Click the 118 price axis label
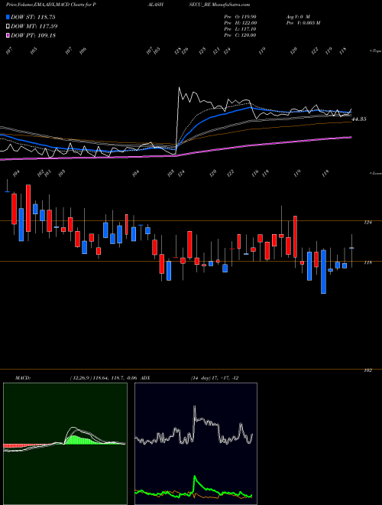The height and width of the screenshot is (505, 382). click(x=368, y=262)
